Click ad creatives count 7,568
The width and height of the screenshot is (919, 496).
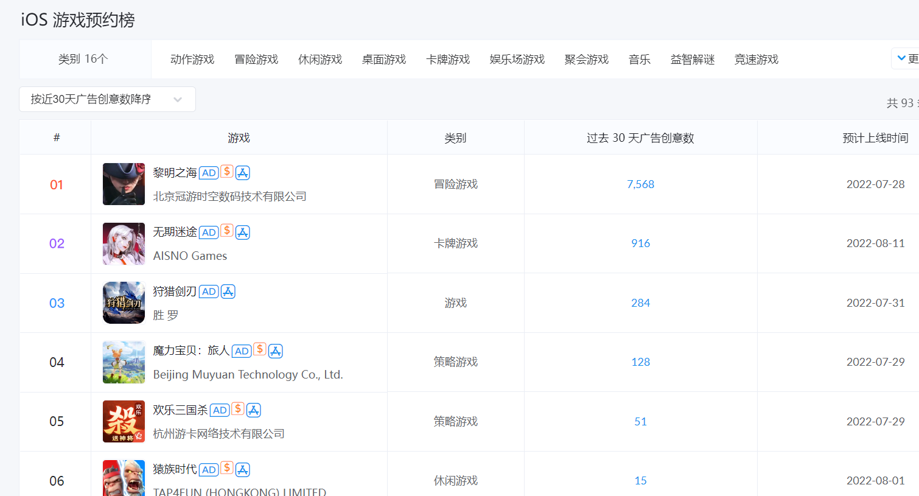(x=641, y=184)
